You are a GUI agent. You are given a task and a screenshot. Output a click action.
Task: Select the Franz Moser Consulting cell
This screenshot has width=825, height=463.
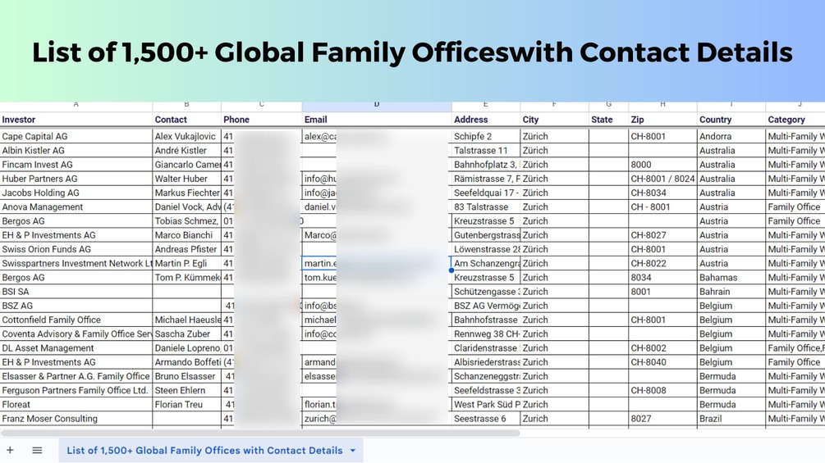76,419
